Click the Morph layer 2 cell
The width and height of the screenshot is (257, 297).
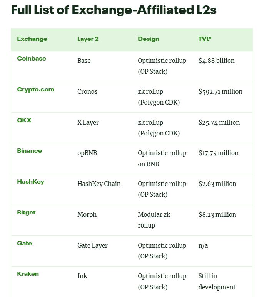tap(87, 214)
